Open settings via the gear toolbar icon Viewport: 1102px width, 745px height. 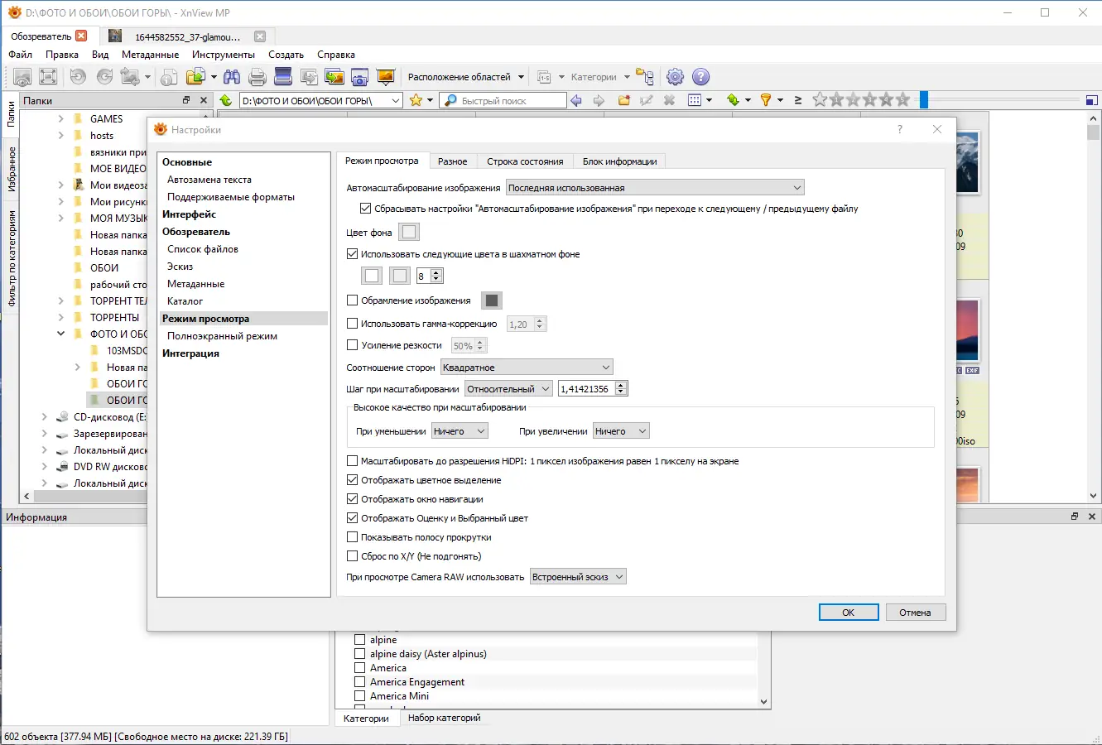(x=675, y=77)
